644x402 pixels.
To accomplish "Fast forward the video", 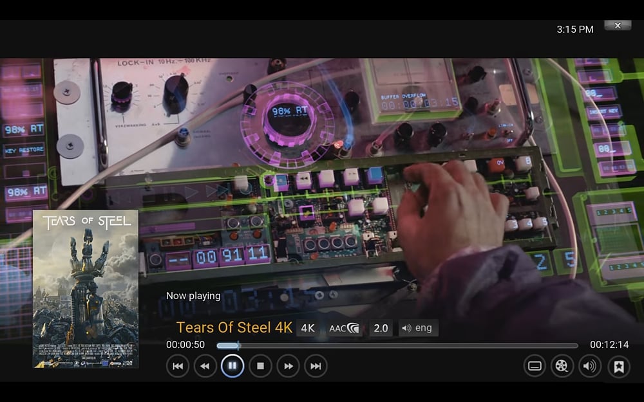I will [289, 366].
